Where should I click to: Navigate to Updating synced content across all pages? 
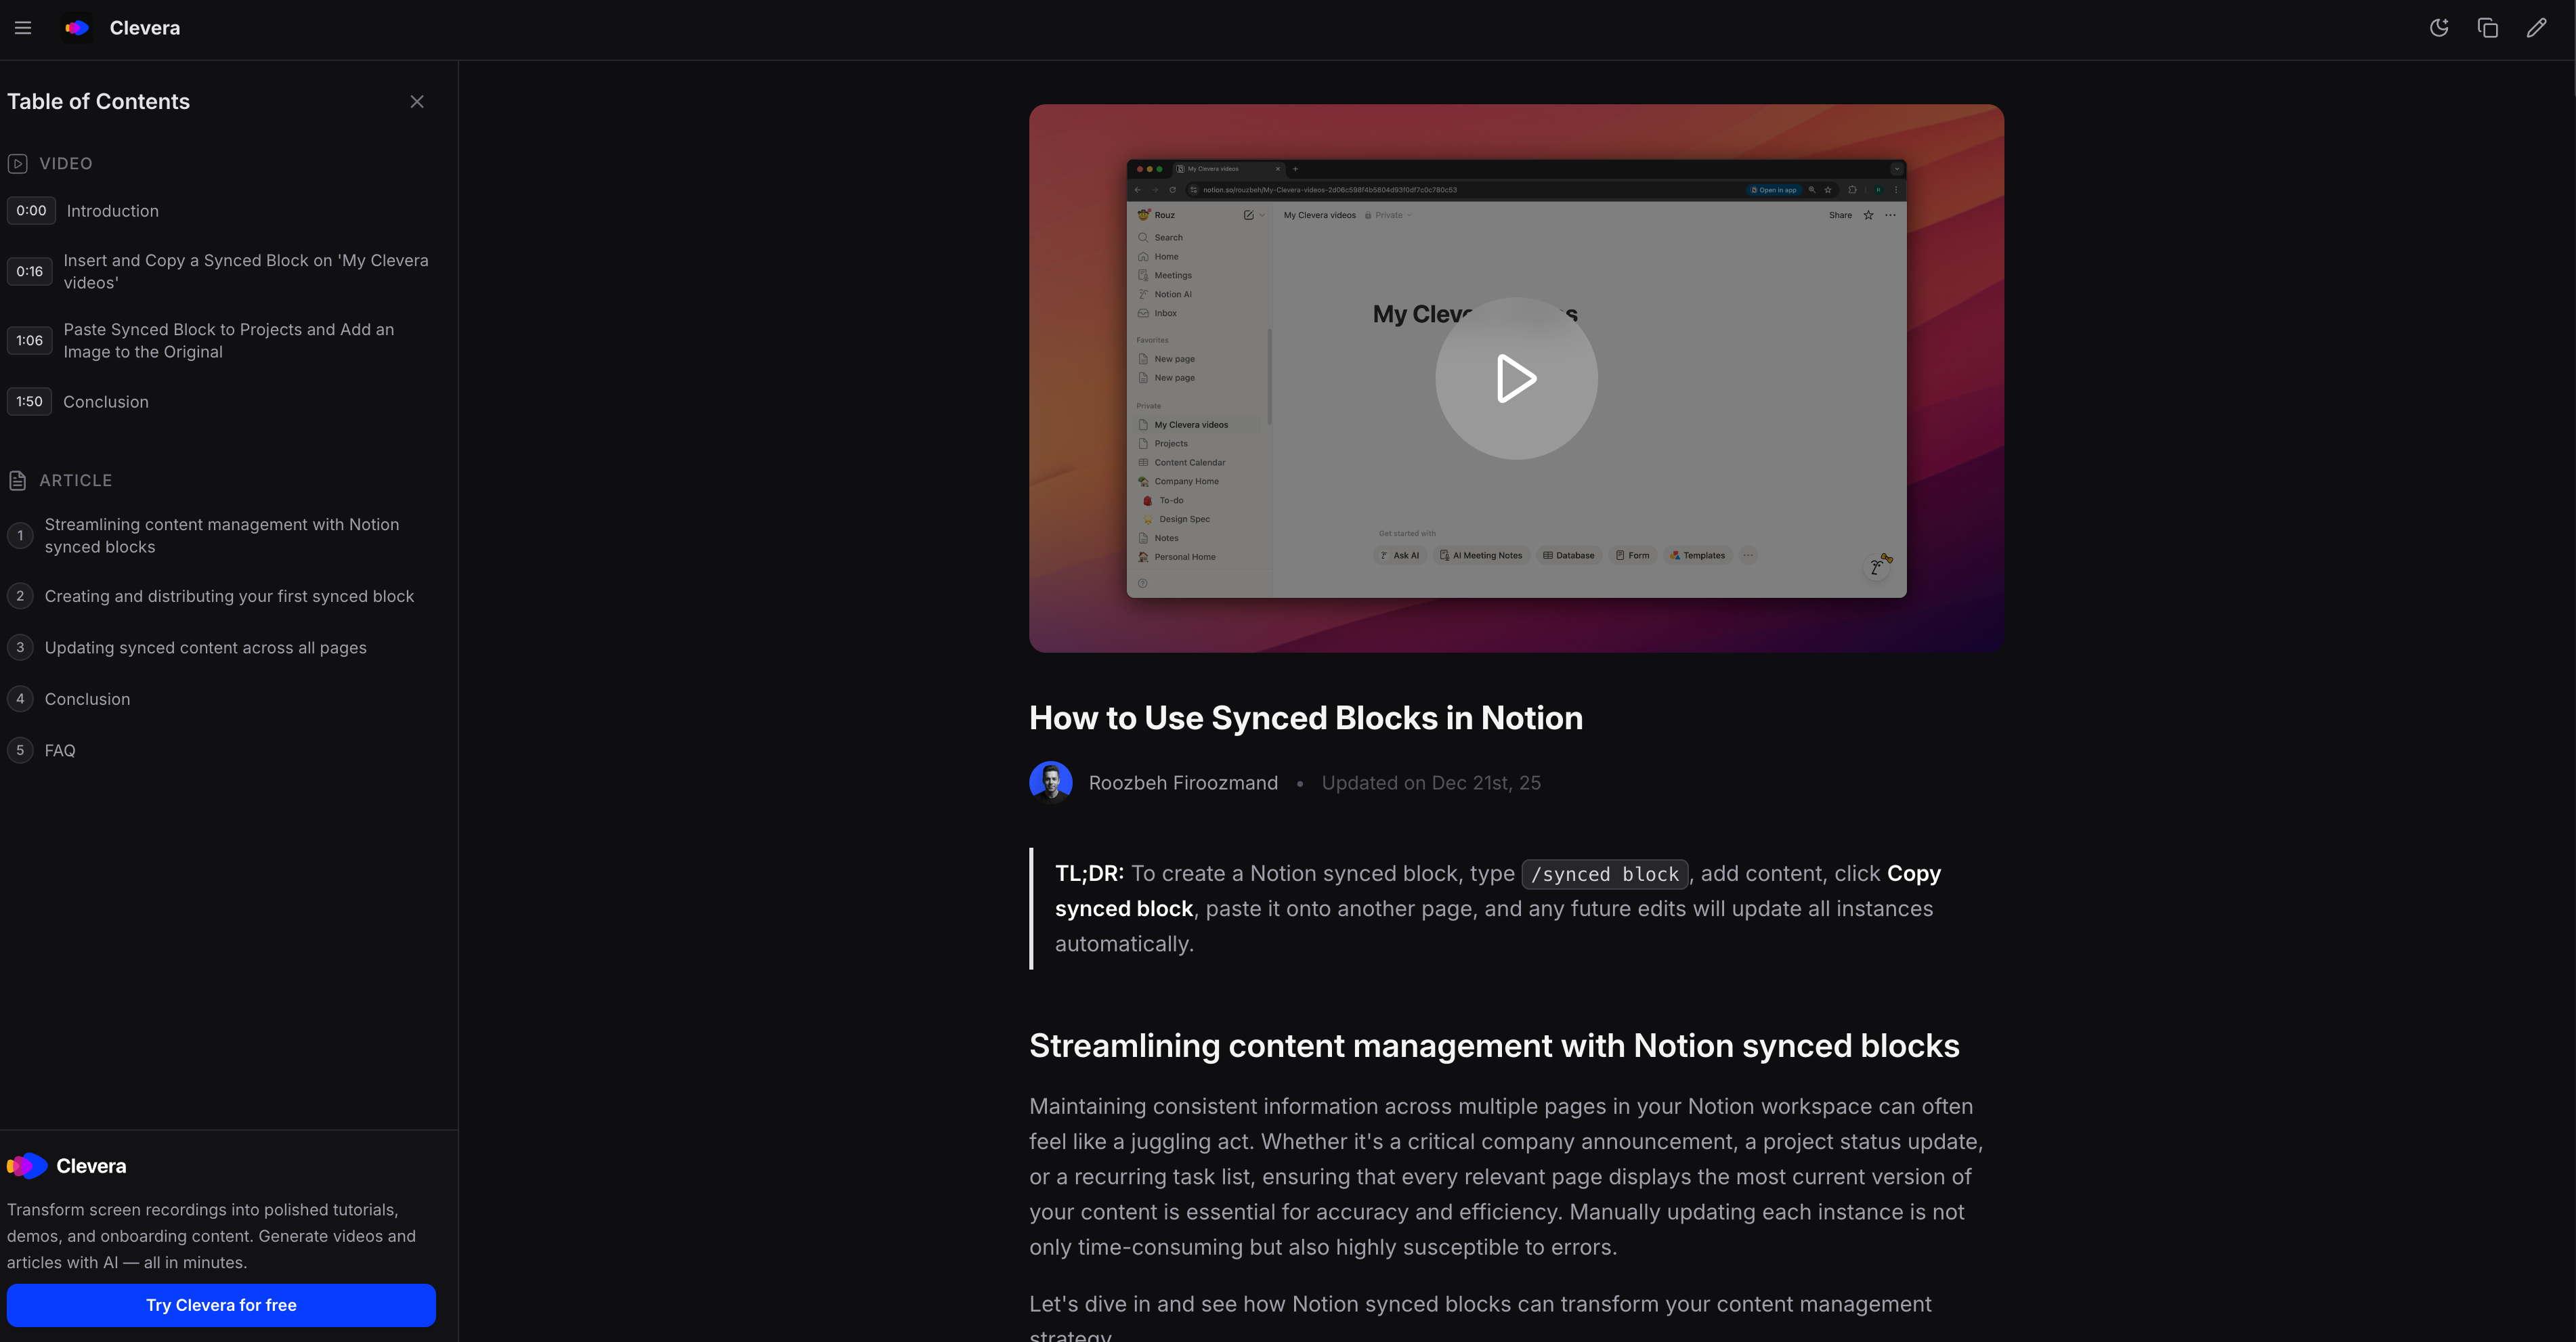205,648
